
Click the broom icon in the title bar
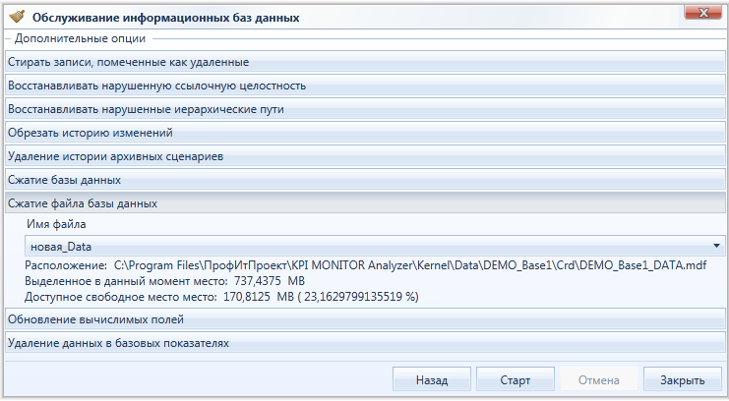[x=17, y=17]
